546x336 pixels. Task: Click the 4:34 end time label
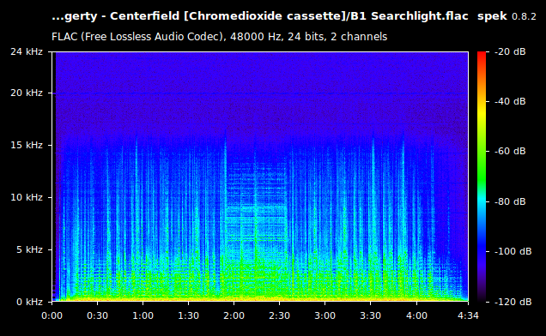(x=468, y=315)
